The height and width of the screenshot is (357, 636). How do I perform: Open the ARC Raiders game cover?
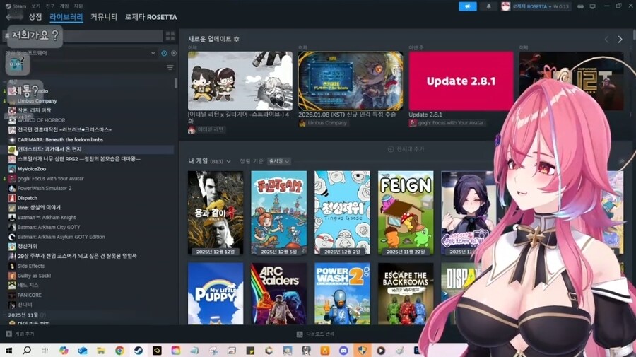pos(279,293)
